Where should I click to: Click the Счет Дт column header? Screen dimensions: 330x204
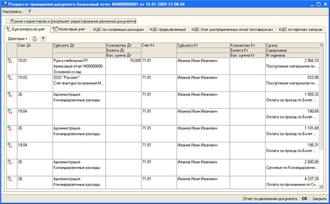point(35,50)
